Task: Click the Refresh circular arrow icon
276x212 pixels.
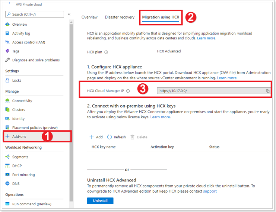Action: (x=109, y=137)
